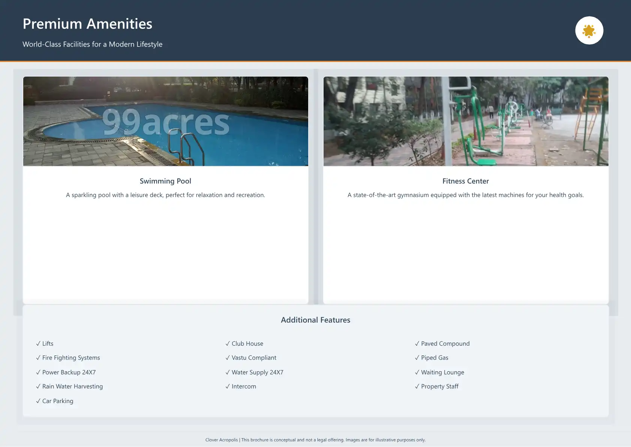Click the Premium Amenities page title
The height and width of the screenshot is (447, 631).
pyautogui.click(x=87, y=24)
